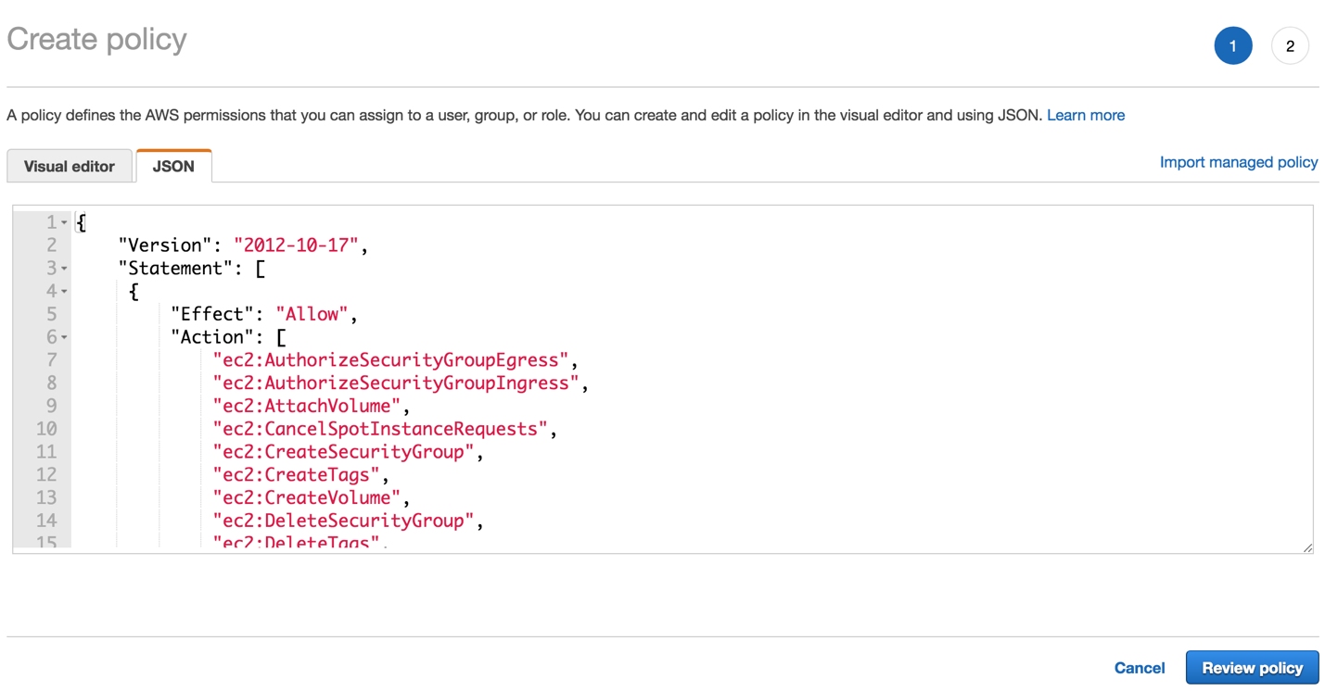Image resolution: width=1325 pixels, height=691 pixels.
Task: Switch to the Visual editor tab
Action: tap(70, 167)
